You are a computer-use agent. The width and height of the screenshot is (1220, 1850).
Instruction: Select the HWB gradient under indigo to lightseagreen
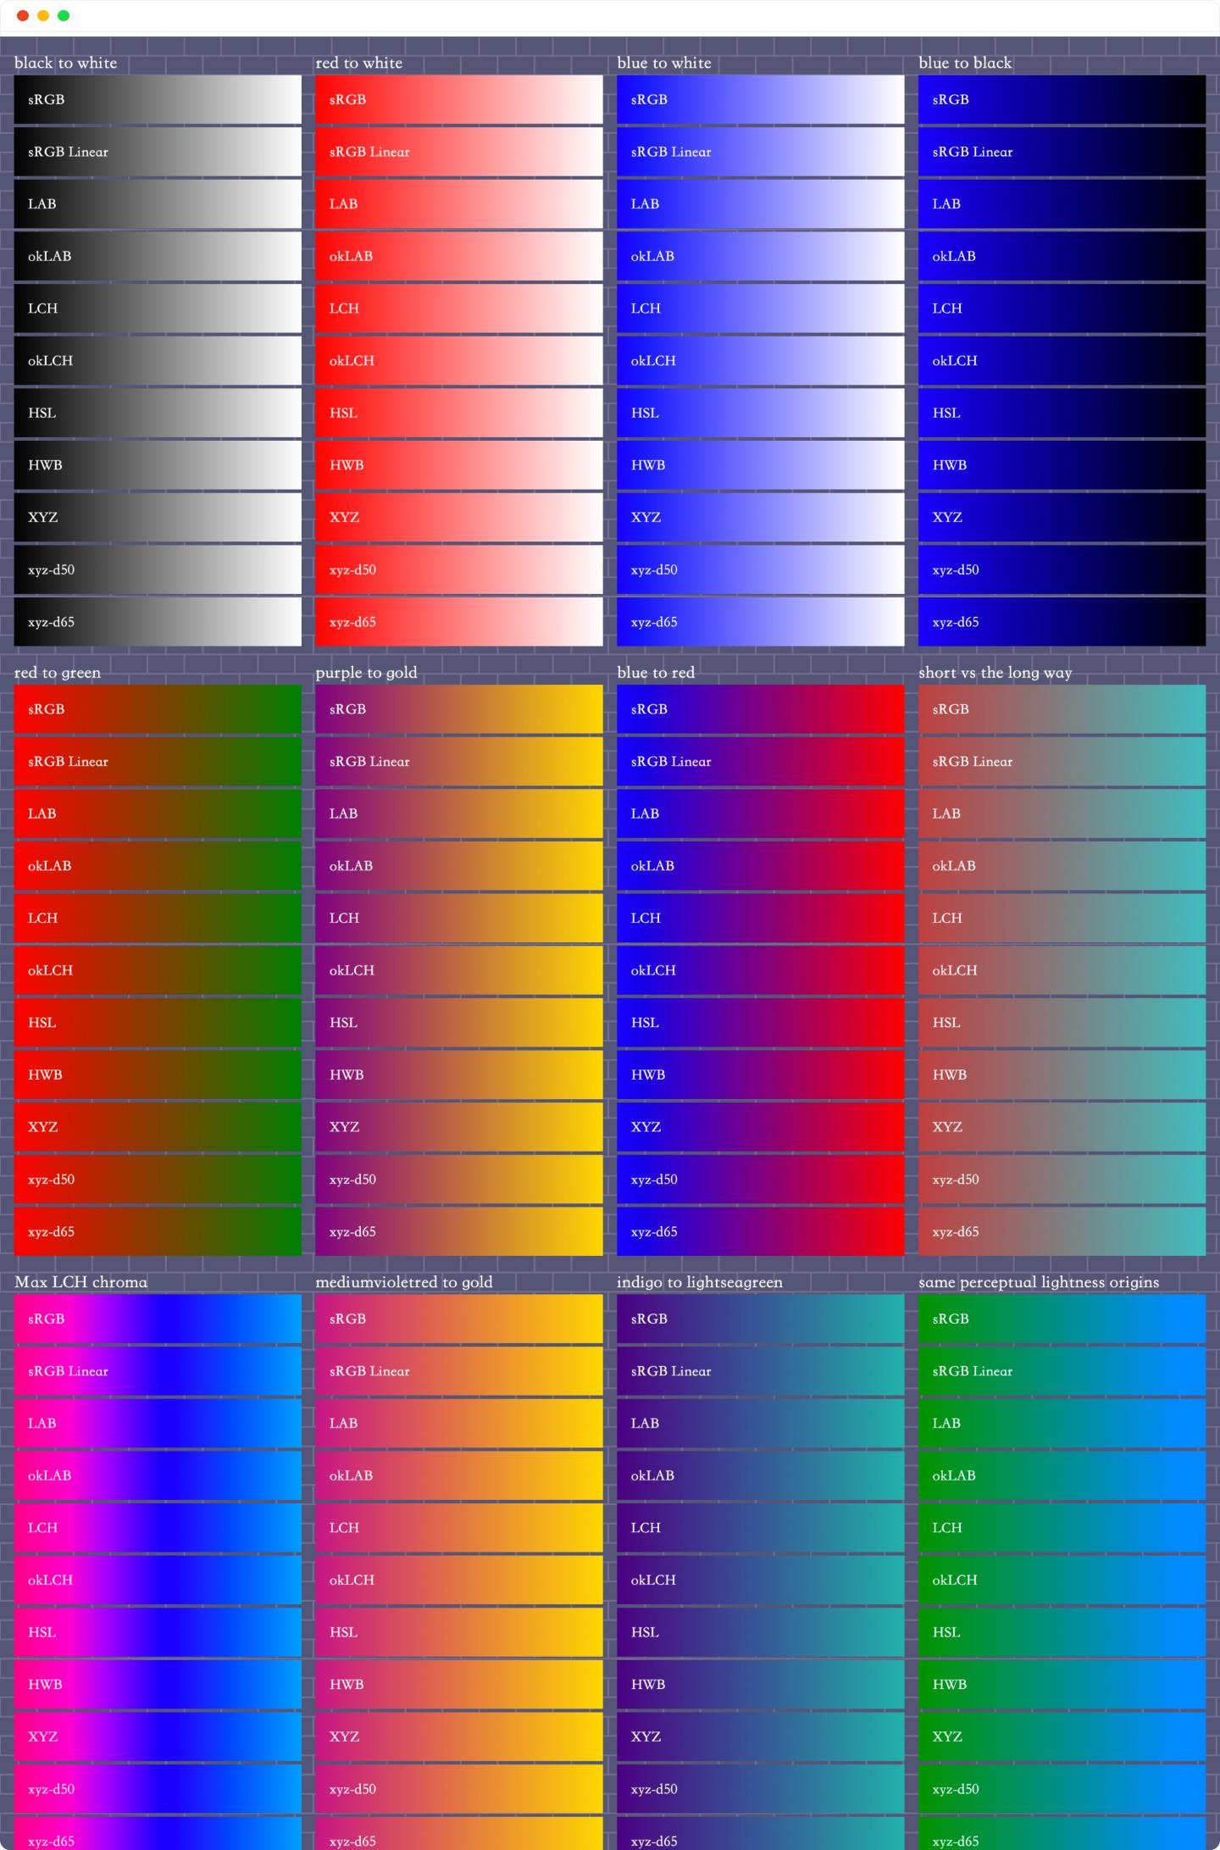761,1684
